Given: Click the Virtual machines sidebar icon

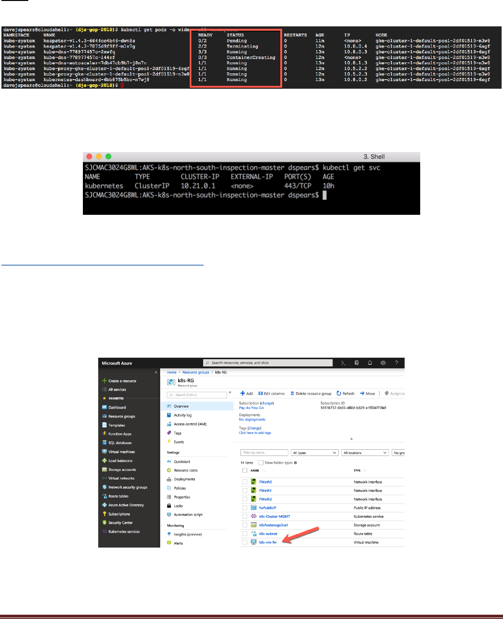Looking at the screenshot, I should tap(104, 452).
